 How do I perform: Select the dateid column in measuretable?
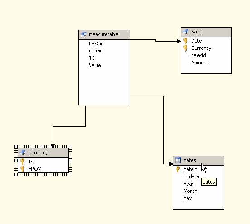104,51
